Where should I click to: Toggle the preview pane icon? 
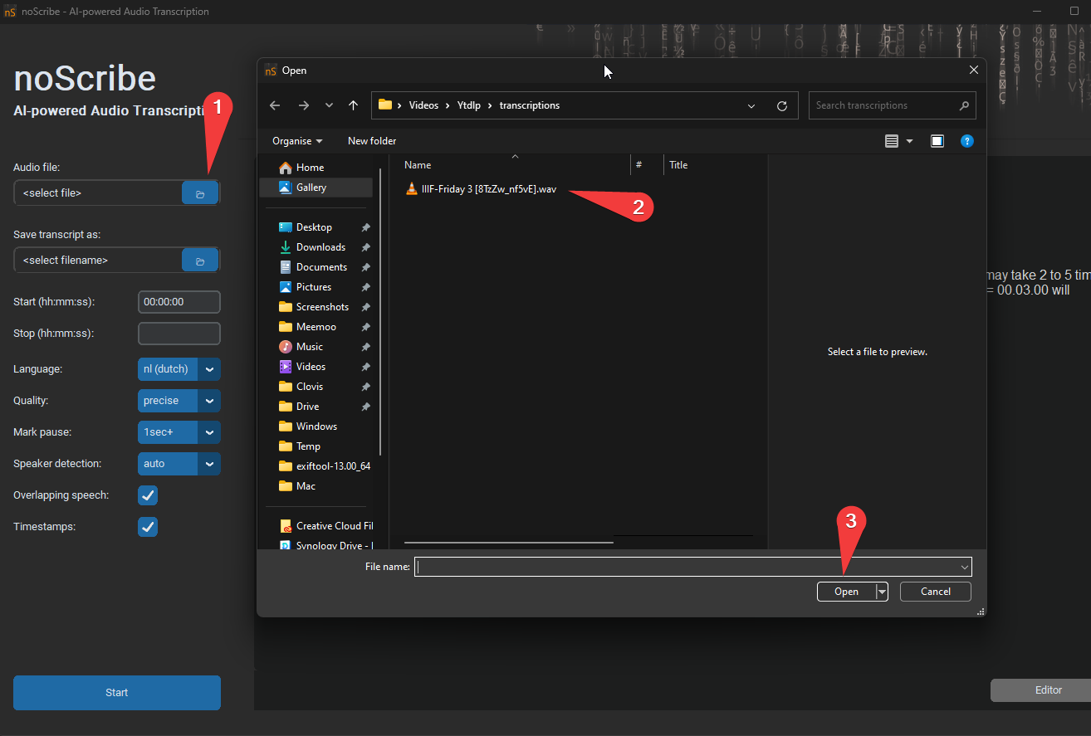(937, 141)
